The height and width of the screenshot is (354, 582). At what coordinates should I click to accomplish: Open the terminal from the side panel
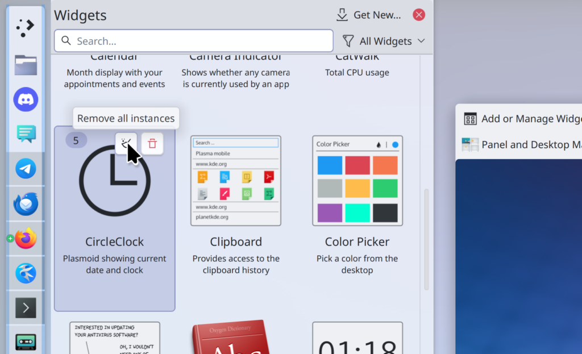(x=26, y=307)
